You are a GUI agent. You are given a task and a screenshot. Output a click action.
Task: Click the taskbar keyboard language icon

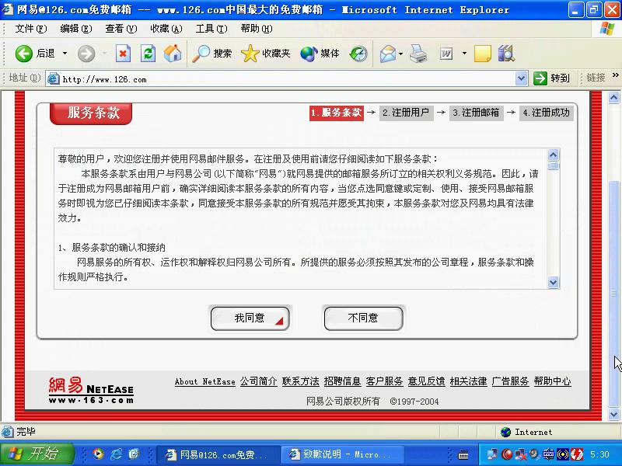(x=463, y=455)
